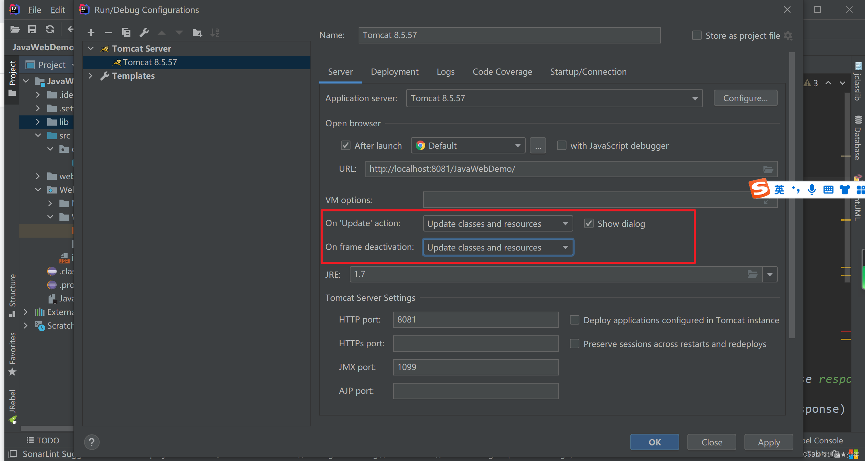Enable with JavaScript debugger checkbox
The width and height of the screenshot is (865, 461).
click(x=562, y=146)
